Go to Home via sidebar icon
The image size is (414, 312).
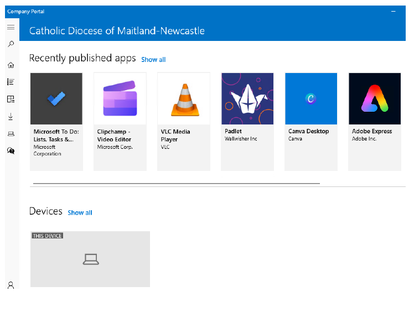click(11, 65)
